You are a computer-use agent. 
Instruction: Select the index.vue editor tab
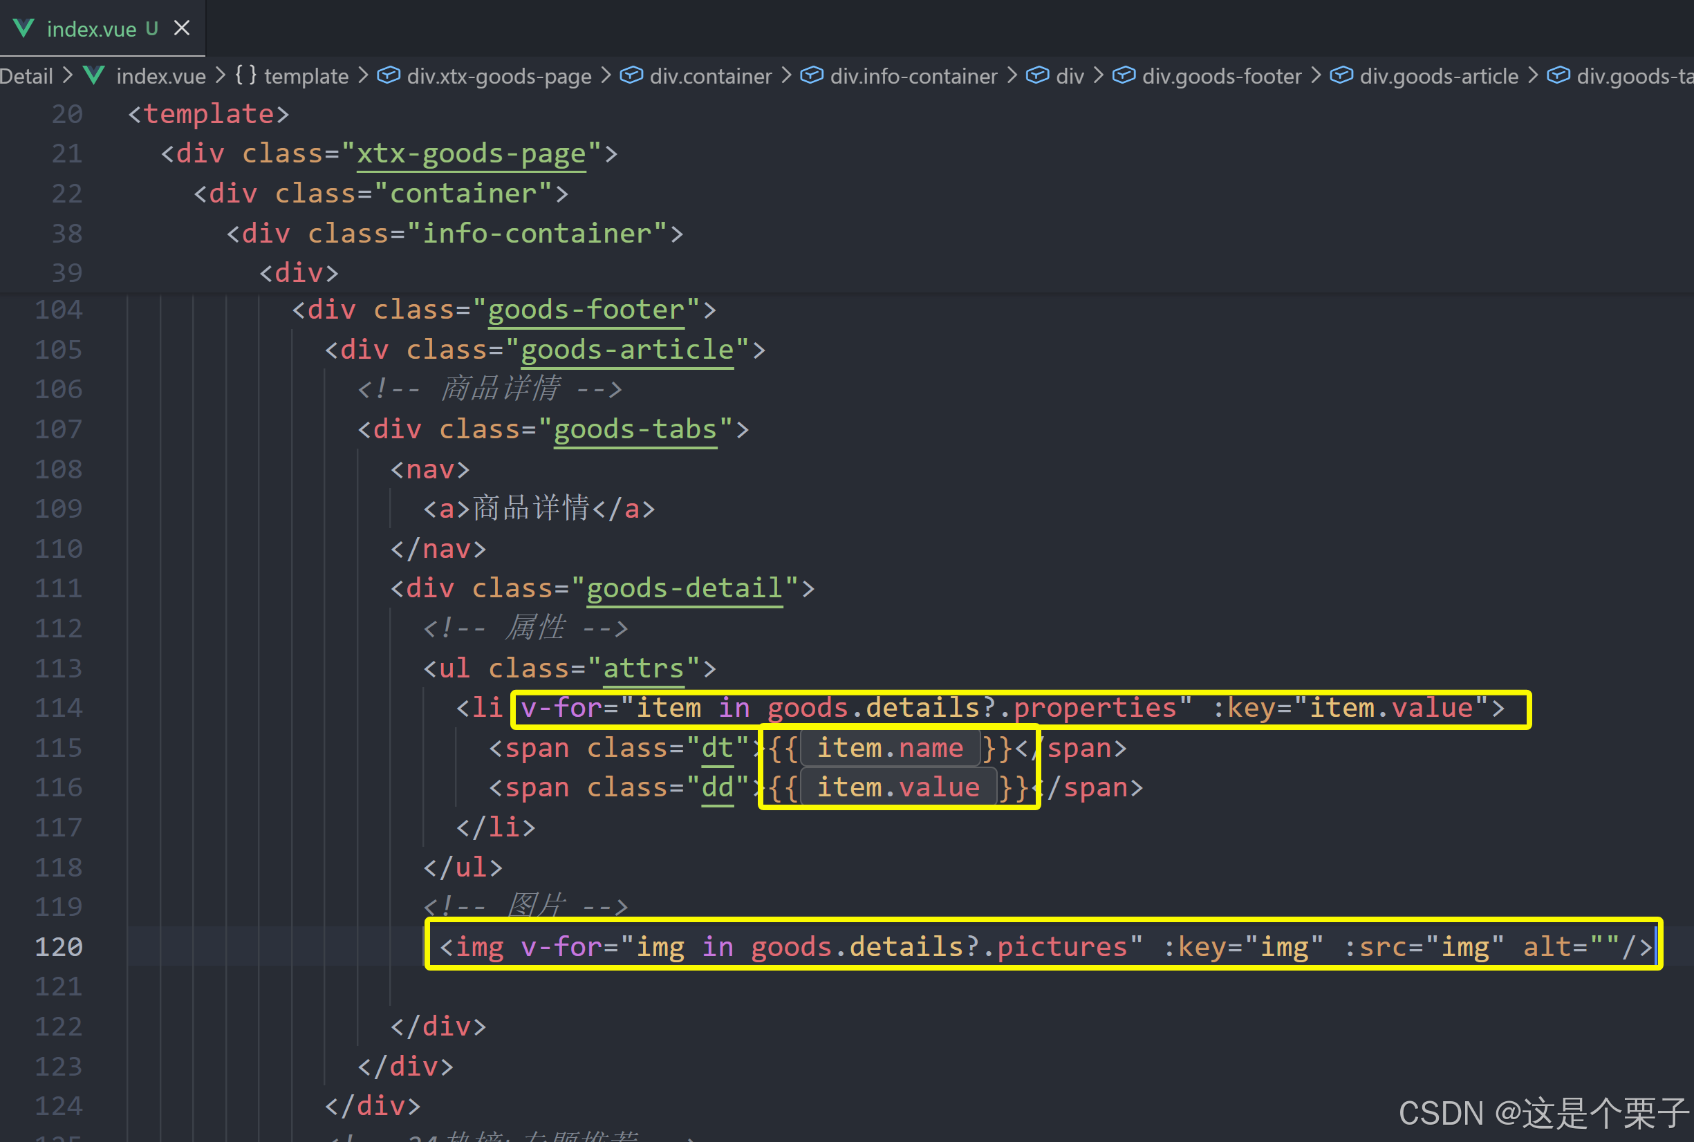91,29
